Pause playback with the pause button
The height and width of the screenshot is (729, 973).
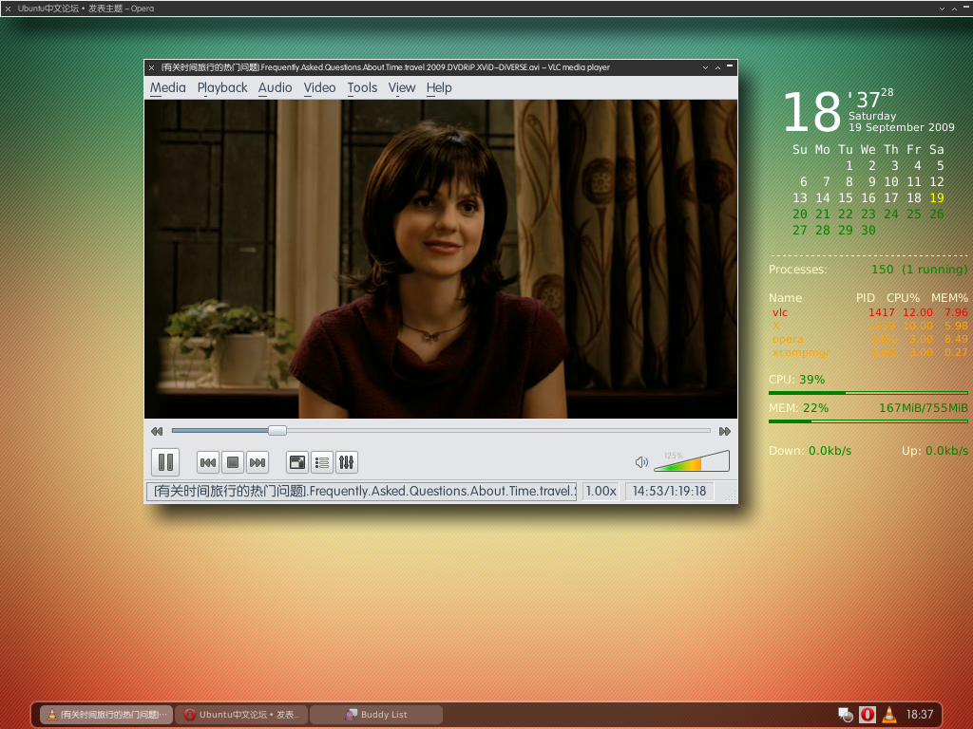tap(165, 462)
